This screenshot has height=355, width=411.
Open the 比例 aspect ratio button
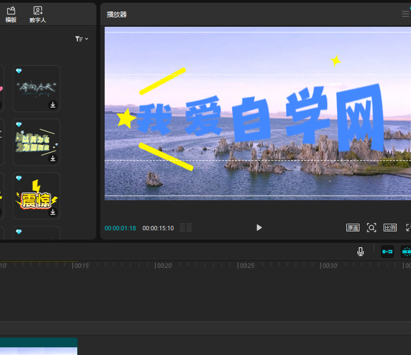click(390, 228)
